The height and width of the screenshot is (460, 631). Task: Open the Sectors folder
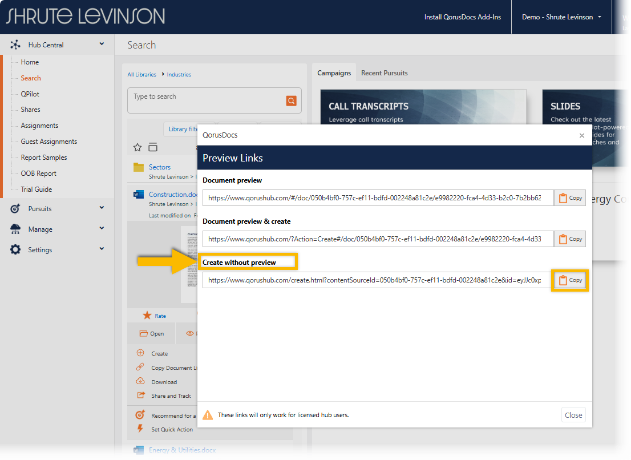pyautogui.click(x=159, y=167)
